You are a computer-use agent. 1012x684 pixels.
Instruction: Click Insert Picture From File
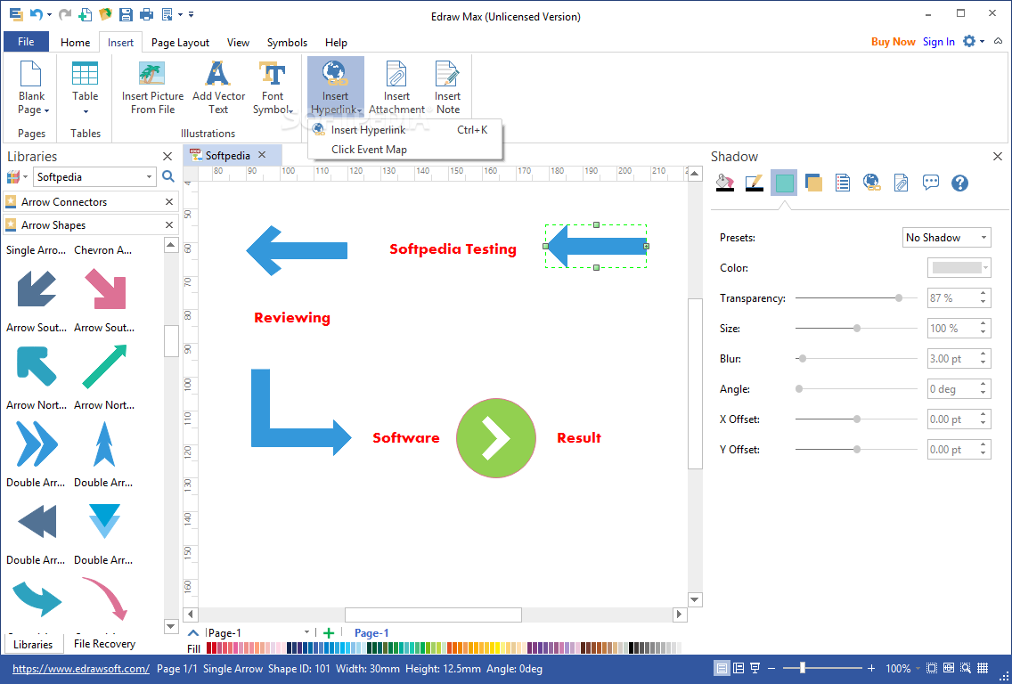point(152,88)
